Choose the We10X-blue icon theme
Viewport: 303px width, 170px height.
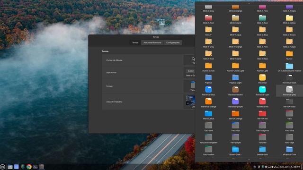pos(208,115)
